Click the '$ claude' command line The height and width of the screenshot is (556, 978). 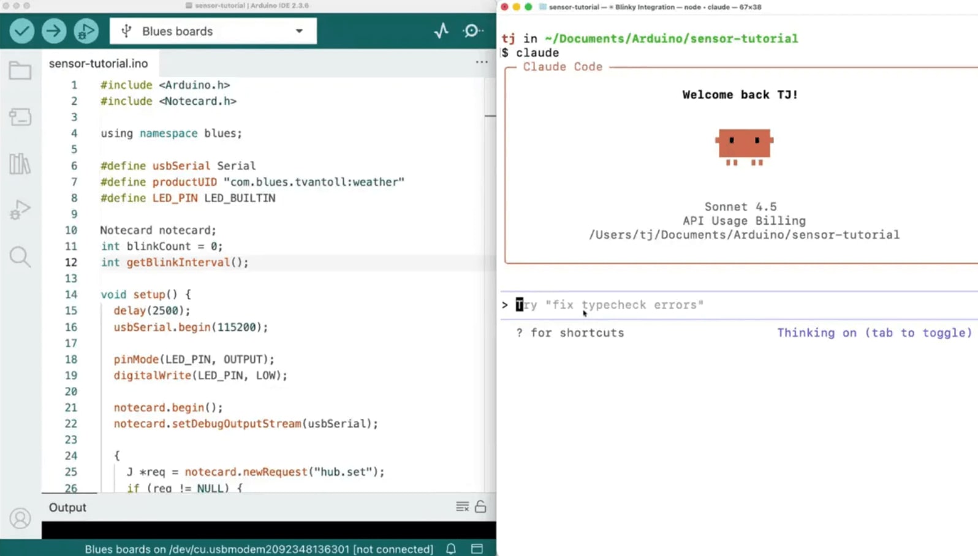coord(530,53)
